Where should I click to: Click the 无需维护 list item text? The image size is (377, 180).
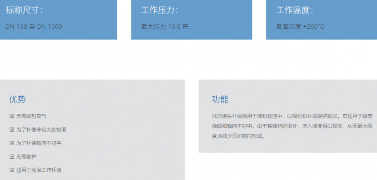(x=26, y=157)
